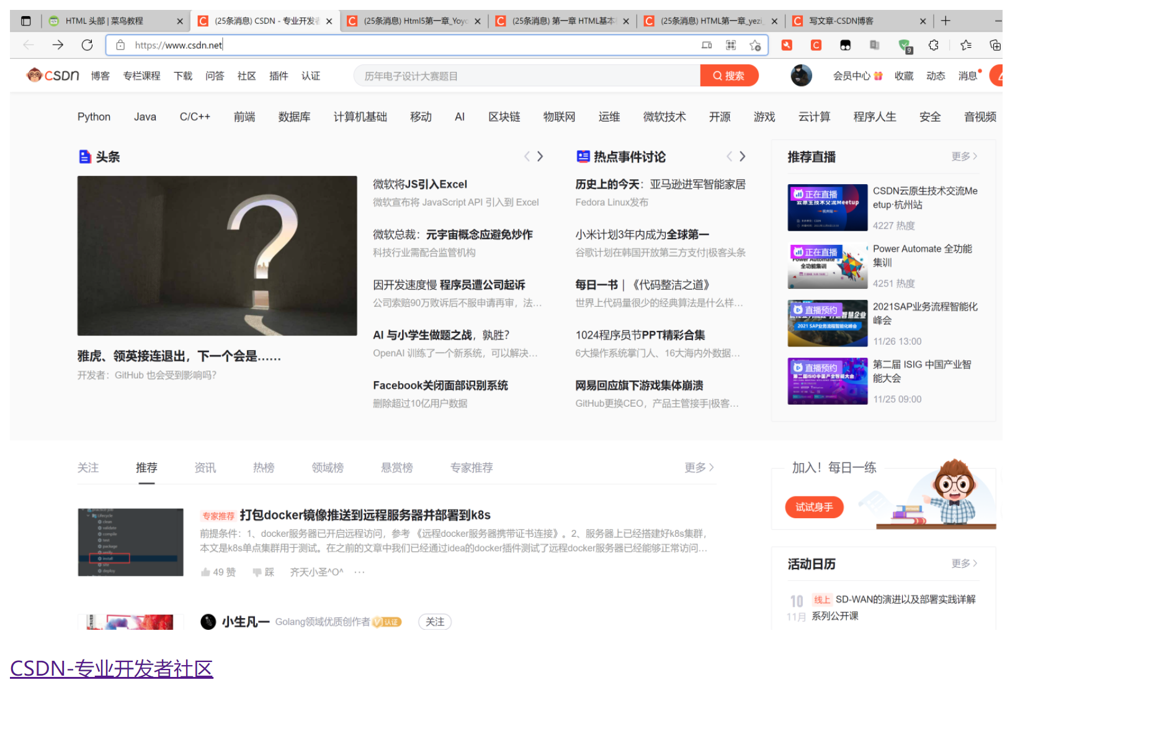Open CSDN云原生 Meetup livestream thumbnail
Viewport: 1149px width, 729px height.
pyautogui.click(x=828, y=207)
